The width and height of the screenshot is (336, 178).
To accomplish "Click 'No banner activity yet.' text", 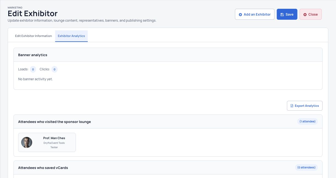I will [x=35, y=79].
